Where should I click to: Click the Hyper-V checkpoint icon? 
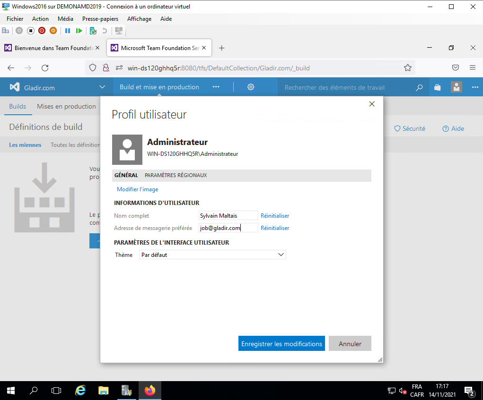tap(93, 31)
